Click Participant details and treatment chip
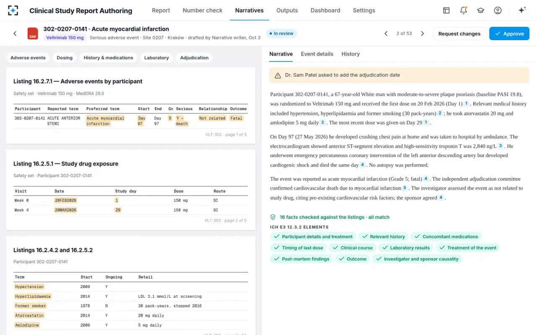 coord(313,237)
